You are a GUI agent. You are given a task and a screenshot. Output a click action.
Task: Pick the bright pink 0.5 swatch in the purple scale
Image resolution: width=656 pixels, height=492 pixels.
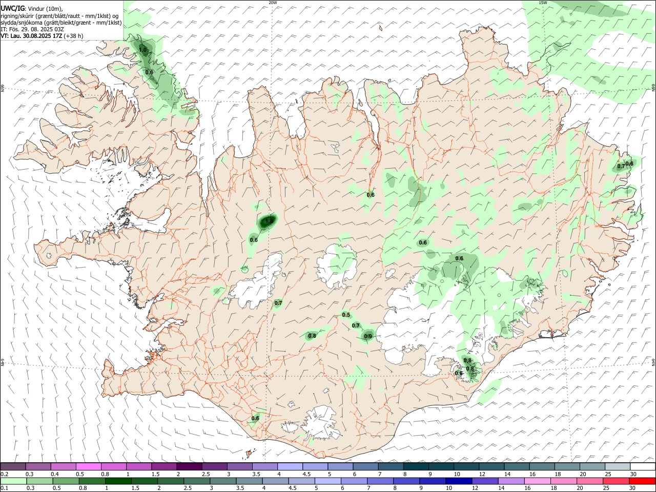click(89, 467)
